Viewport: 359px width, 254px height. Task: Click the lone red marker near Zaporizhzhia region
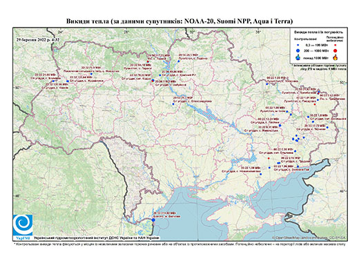pos(269,158)
